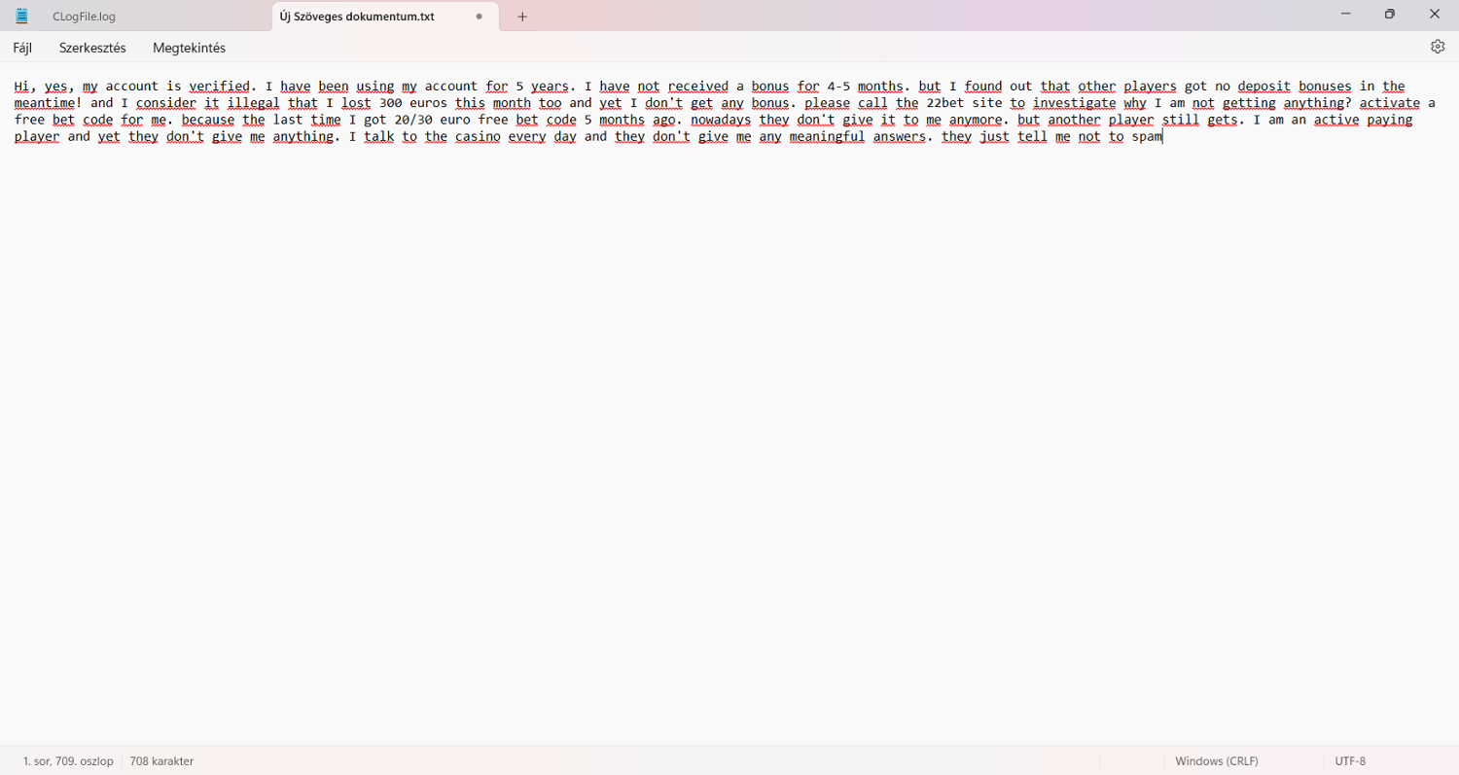Close the Notepad window
This screenshot has height=775, width=1459.
(x=1434, y=15)
